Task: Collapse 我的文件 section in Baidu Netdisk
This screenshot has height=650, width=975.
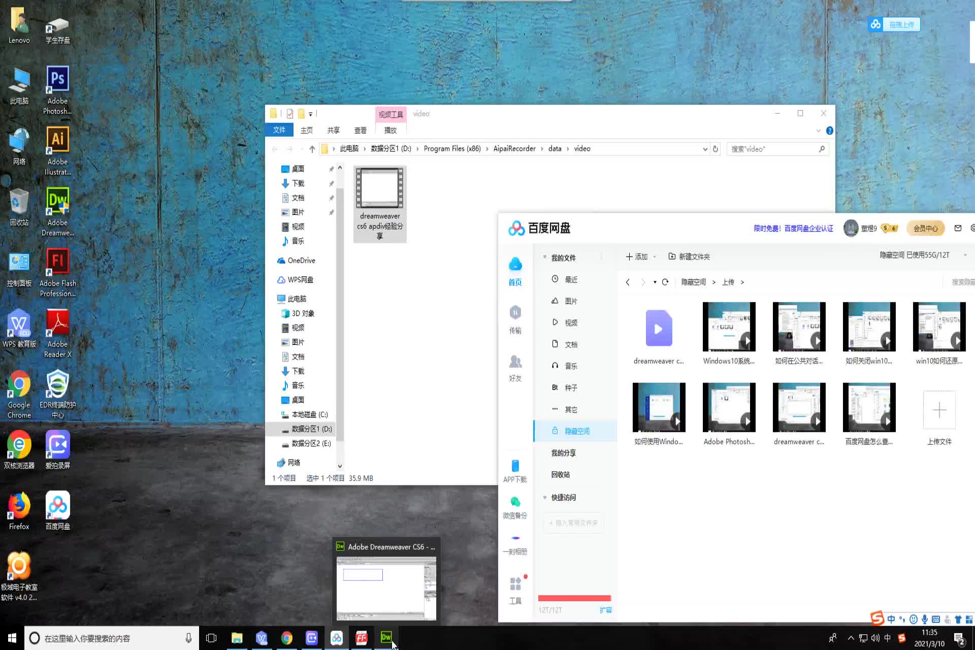Action: [x=545, y=257]
